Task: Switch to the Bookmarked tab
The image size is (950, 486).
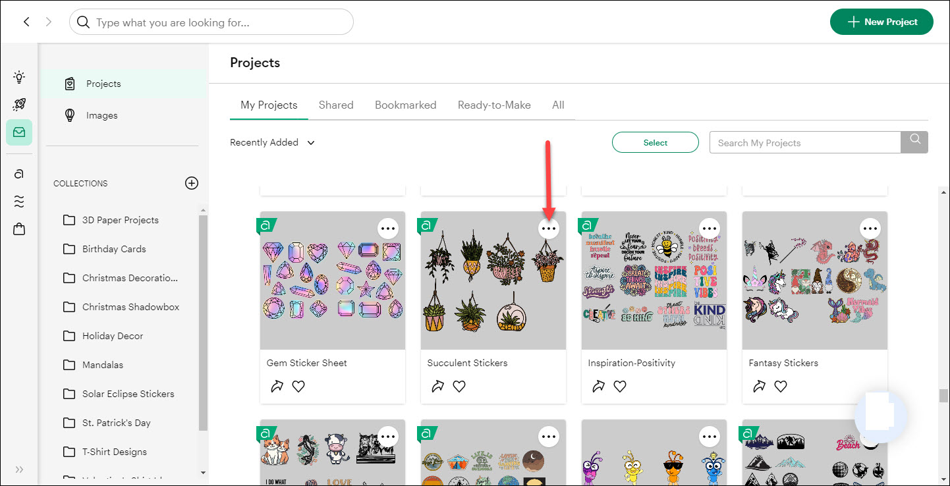Action: point(405,105)
